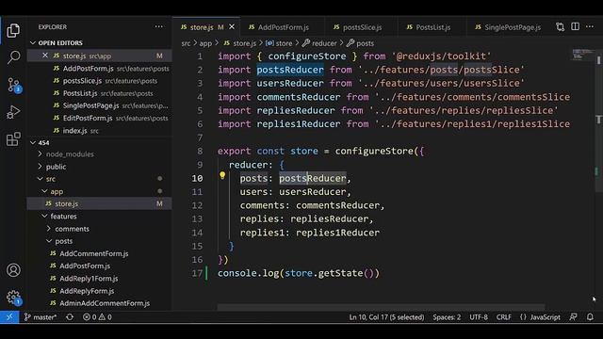Click Ln 10, Col 17 cursor position

tap(386, 317)
